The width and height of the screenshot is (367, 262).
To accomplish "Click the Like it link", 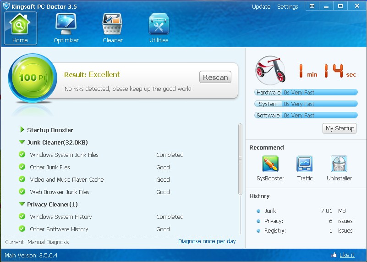I will point(347,255).
